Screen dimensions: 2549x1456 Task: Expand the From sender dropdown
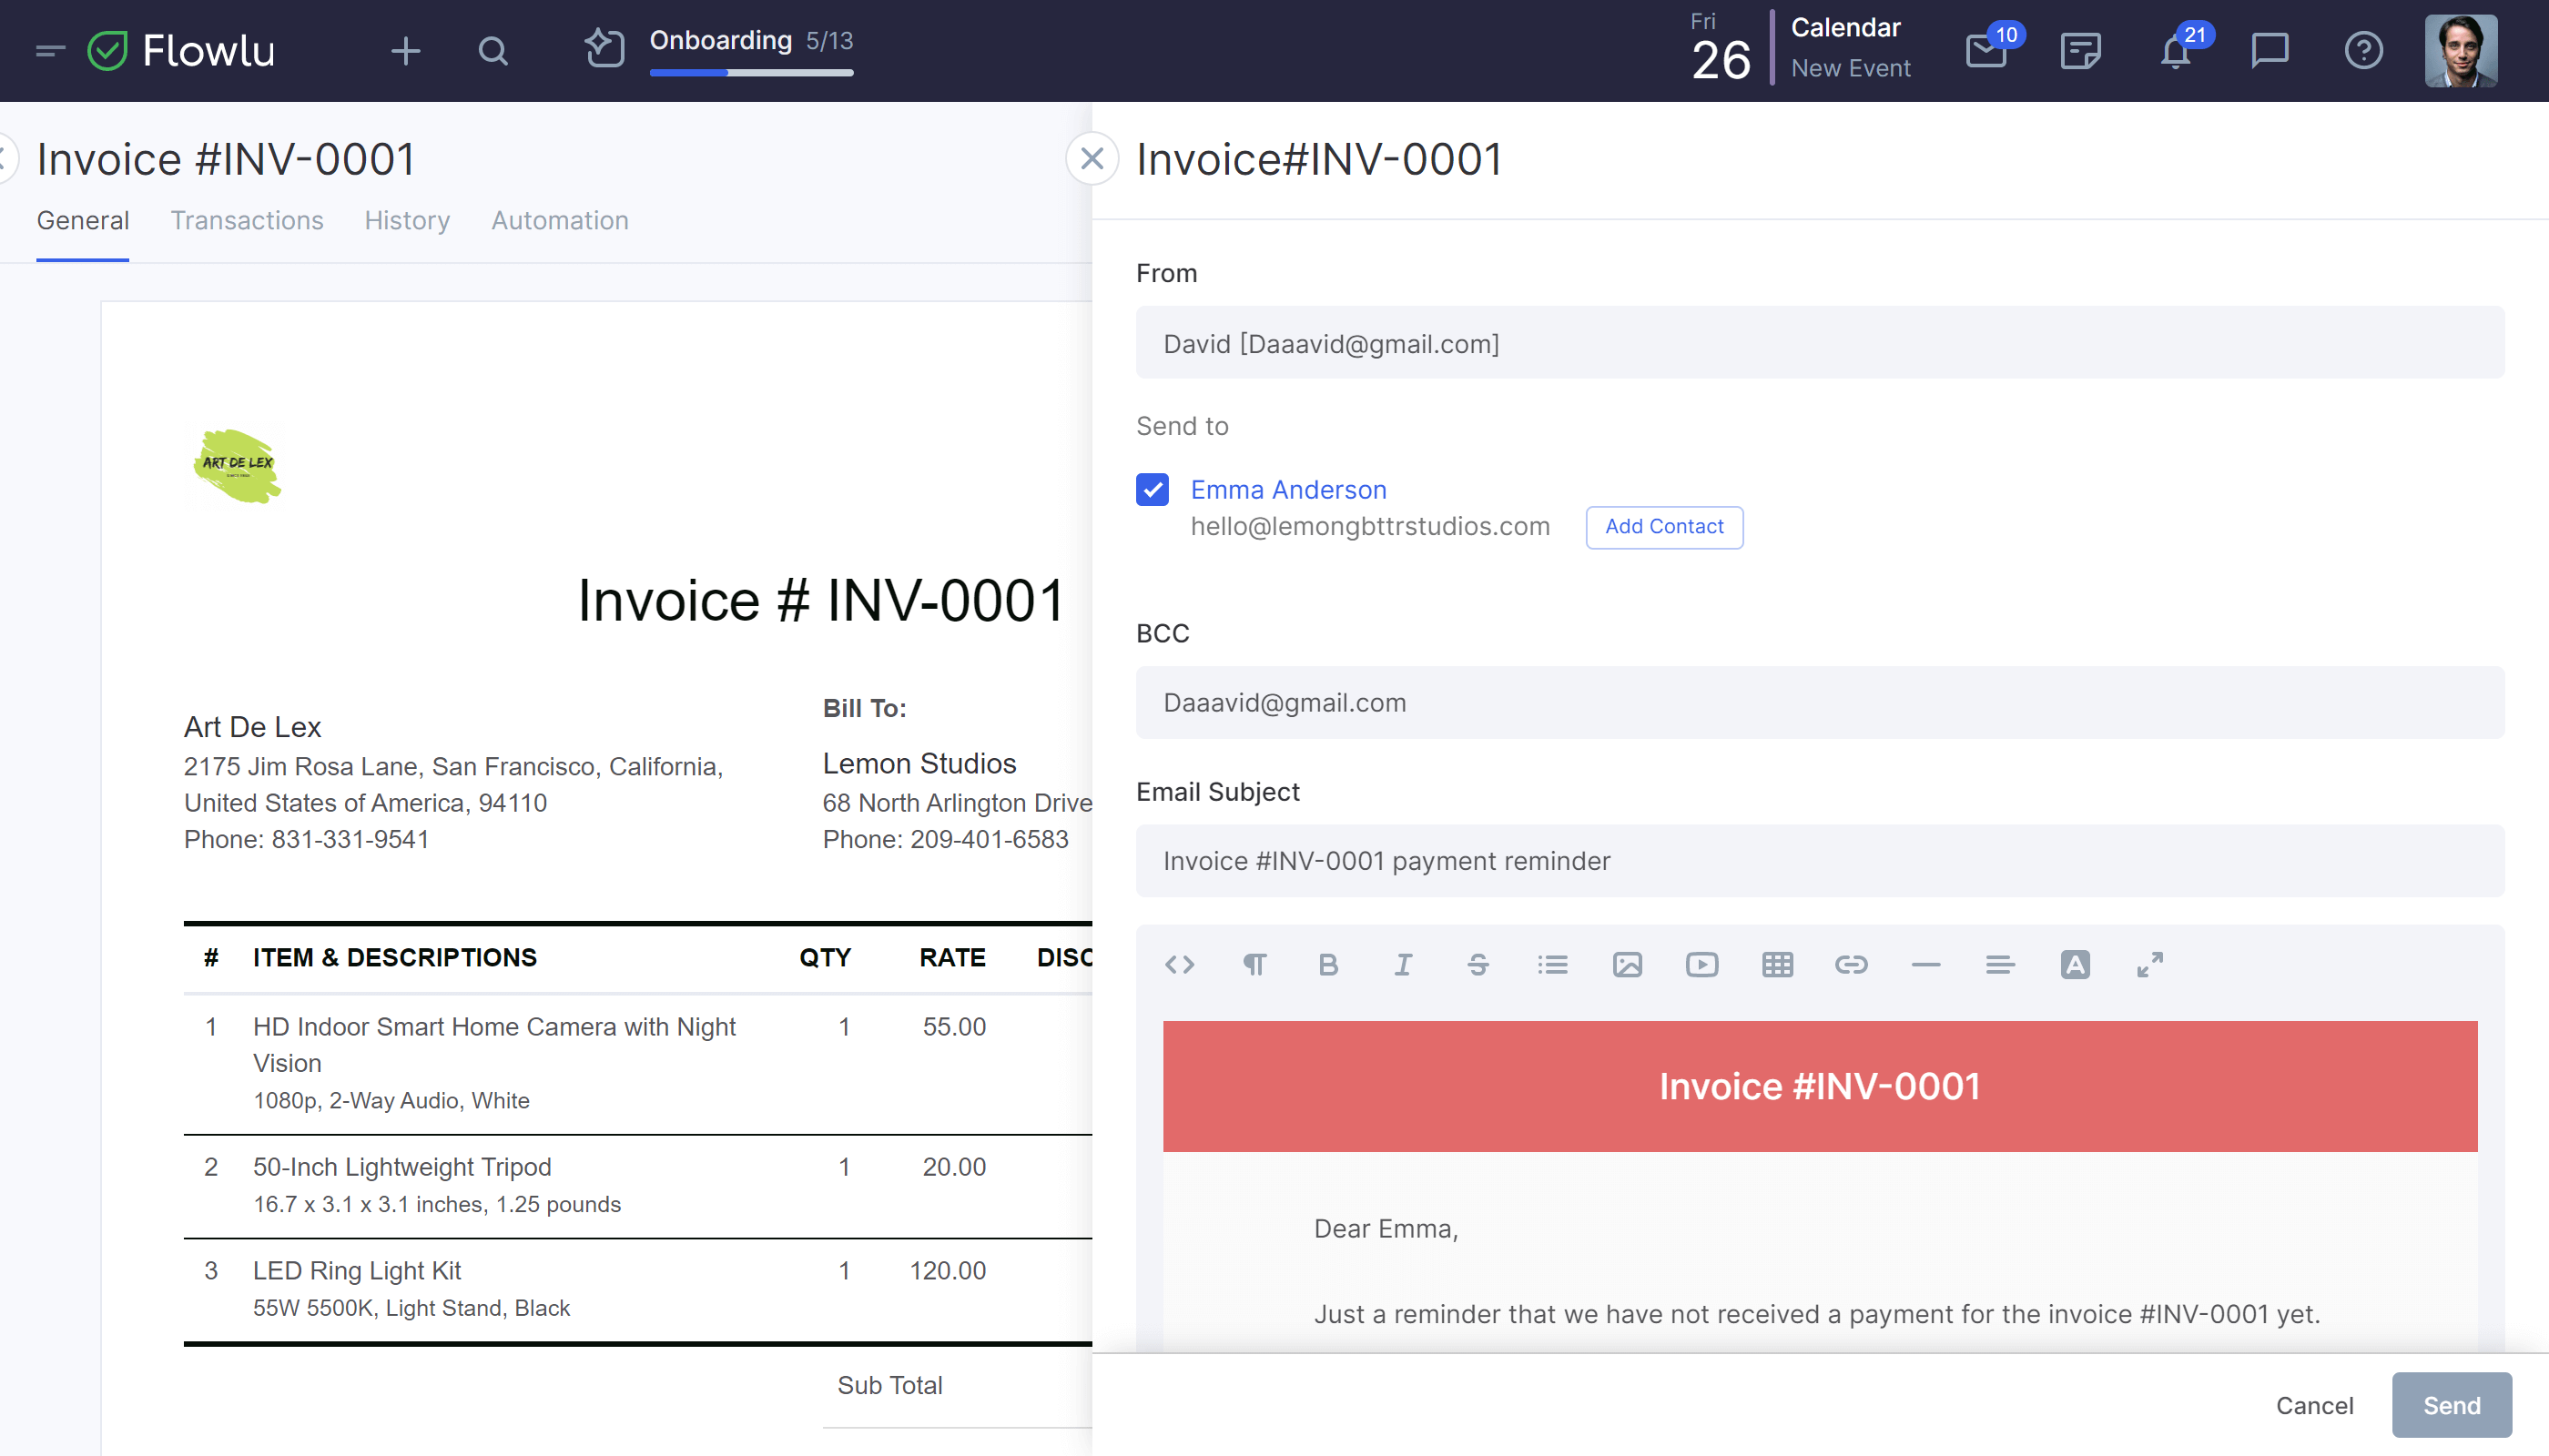(1821, 343)
